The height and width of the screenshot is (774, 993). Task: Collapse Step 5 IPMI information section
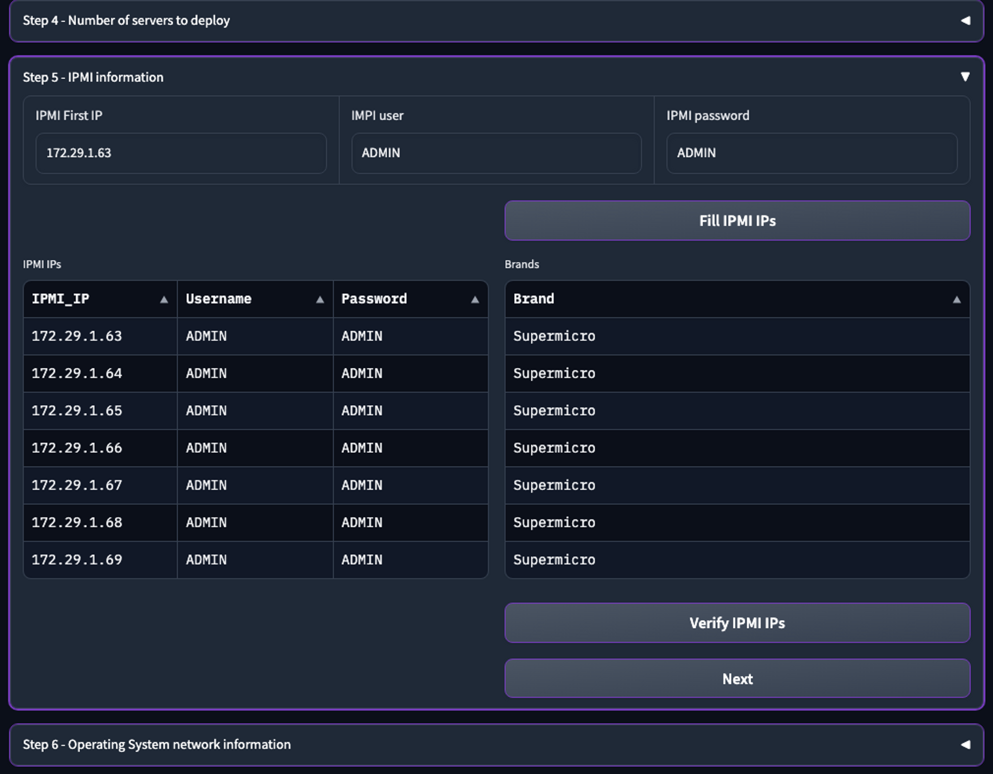point(965,77)
